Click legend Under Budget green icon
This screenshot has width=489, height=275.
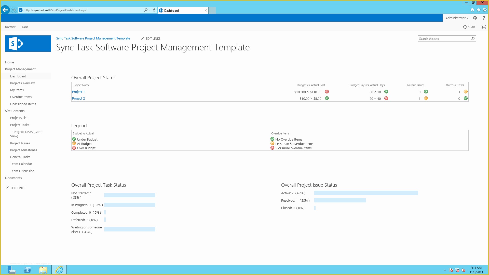click(74, 139)
